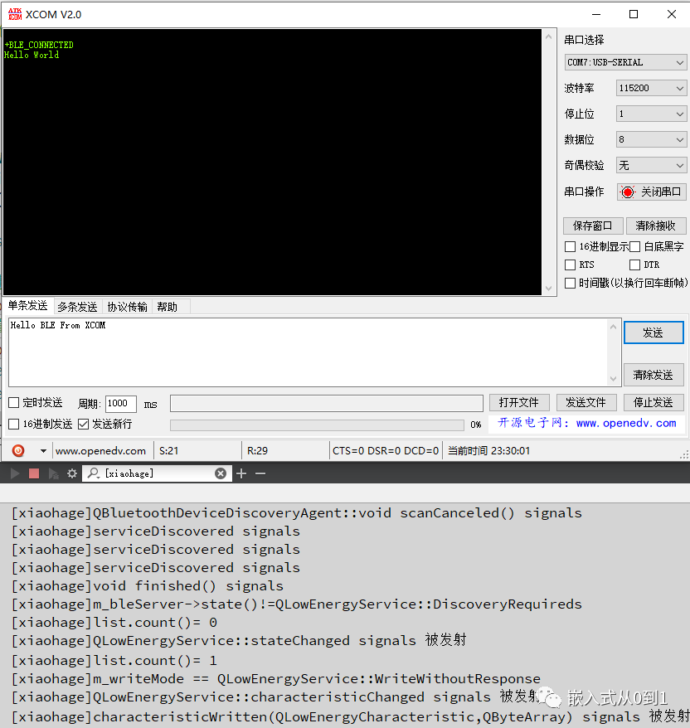
Task: Open the 奇偶校验 parity dropdown
Action: (x=651, y=165)
